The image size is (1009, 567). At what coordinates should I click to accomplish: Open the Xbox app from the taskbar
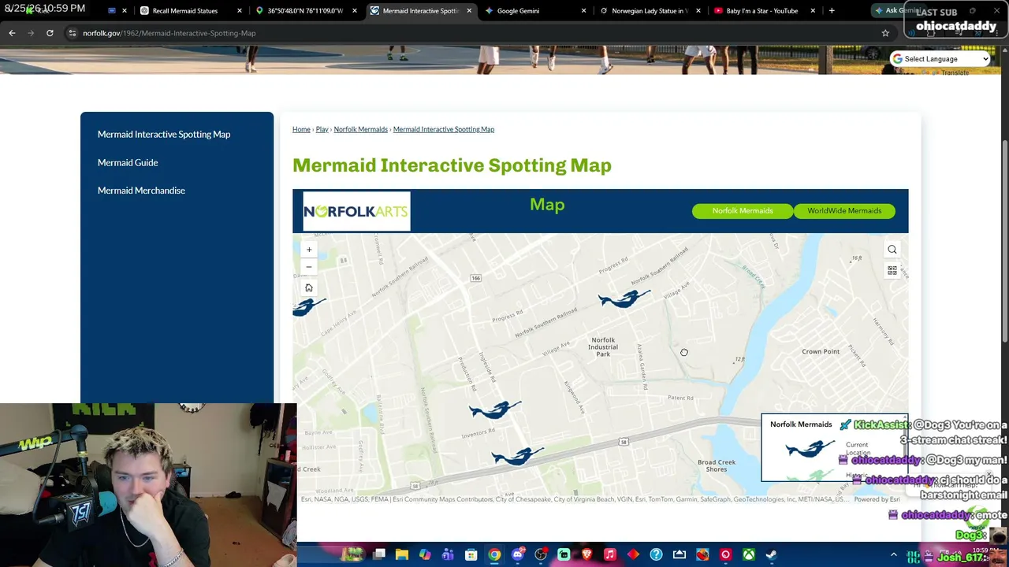point(749,554)
